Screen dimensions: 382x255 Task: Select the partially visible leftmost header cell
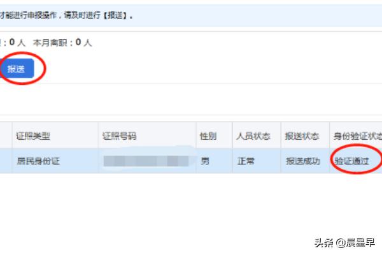tap(6, 135)
